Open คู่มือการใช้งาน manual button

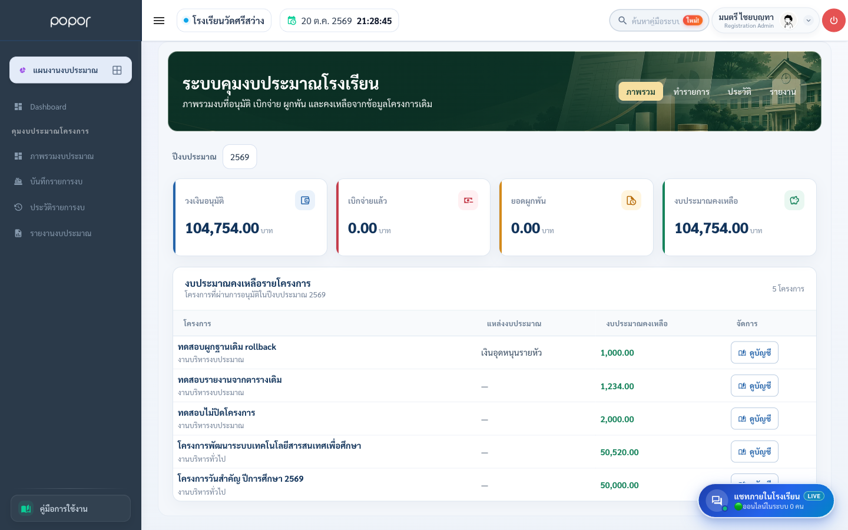(x=71, y=508)
